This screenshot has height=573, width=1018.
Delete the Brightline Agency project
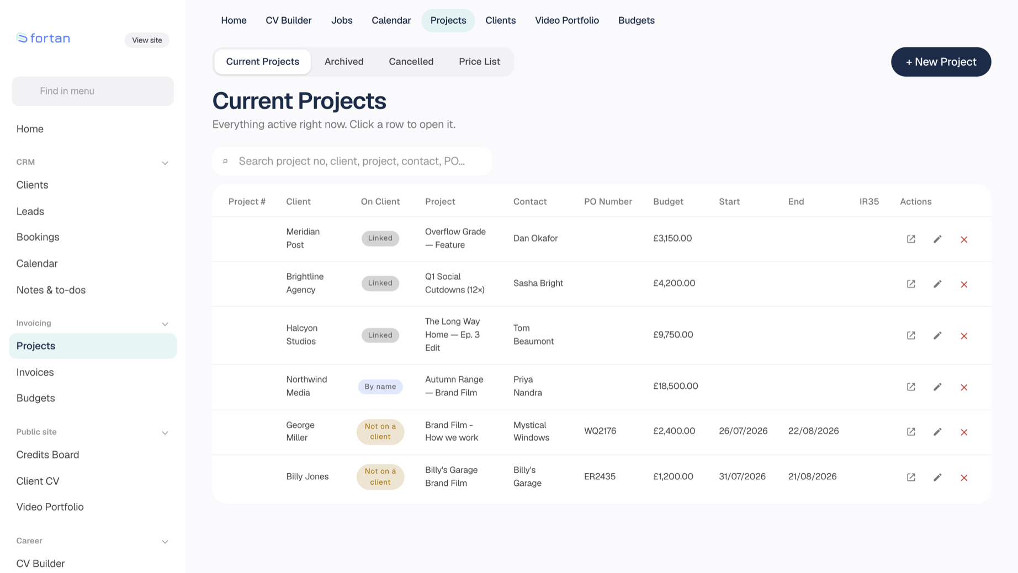pos(964,285)
